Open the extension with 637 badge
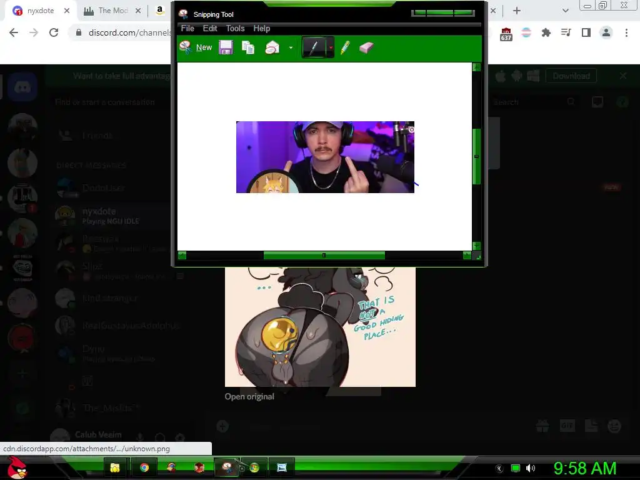 [x=506, y=34]
